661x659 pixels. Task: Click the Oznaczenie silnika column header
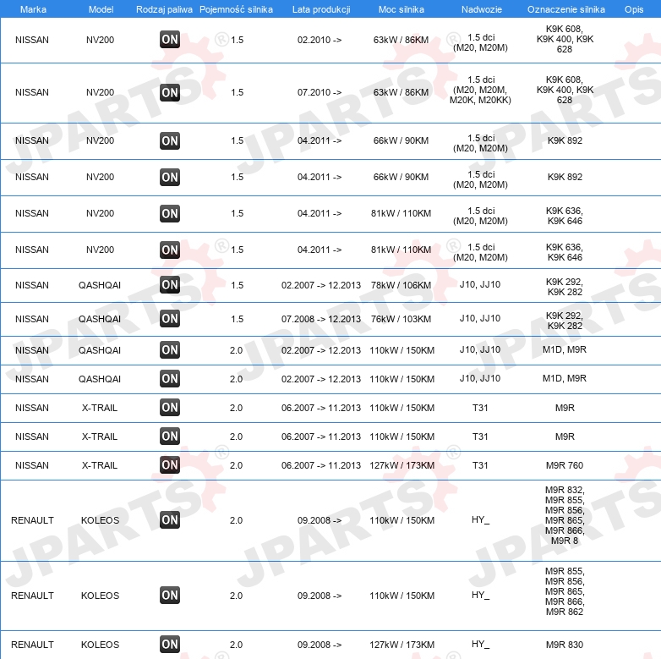coord(566,9)
